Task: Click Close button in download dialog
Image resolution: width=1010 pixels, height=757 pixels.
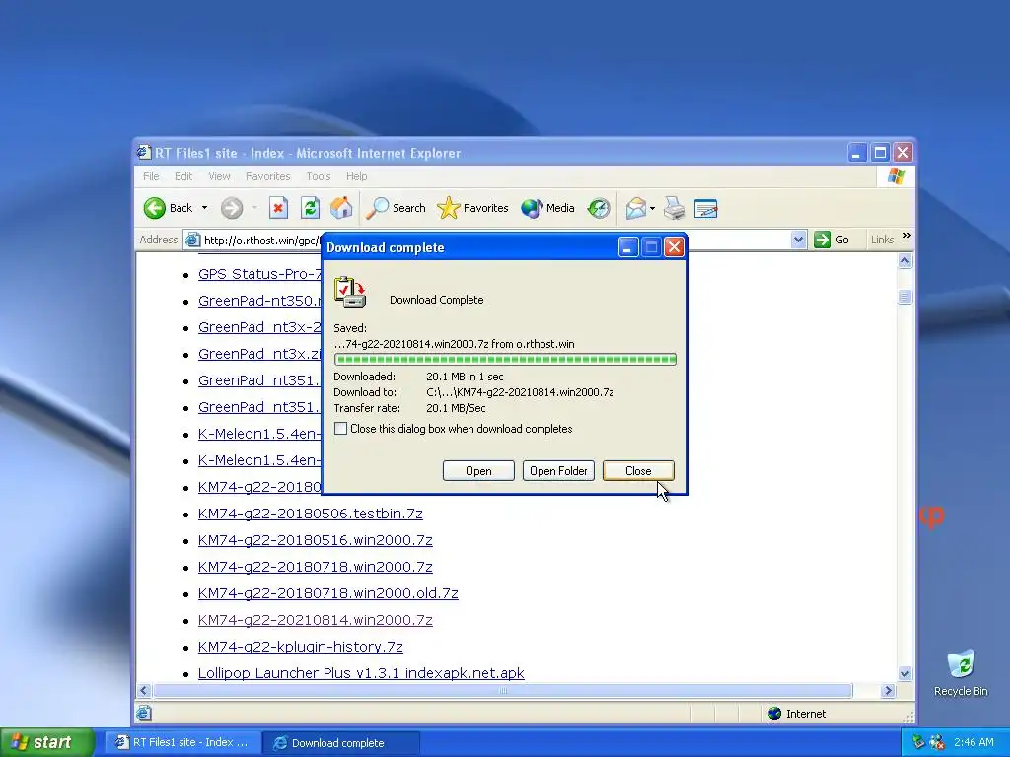Action: point(638,470)
